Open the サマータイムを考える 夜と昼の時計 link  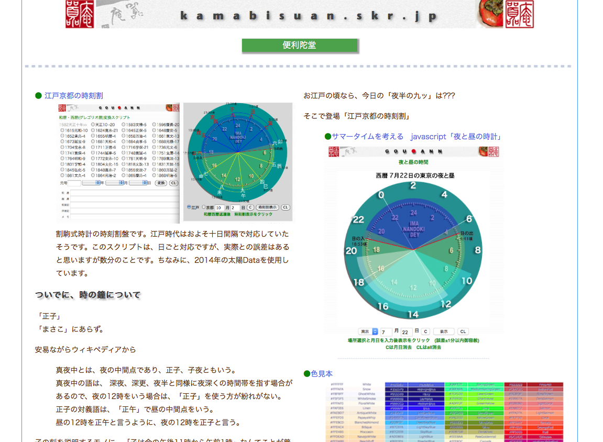click(416, 137)
